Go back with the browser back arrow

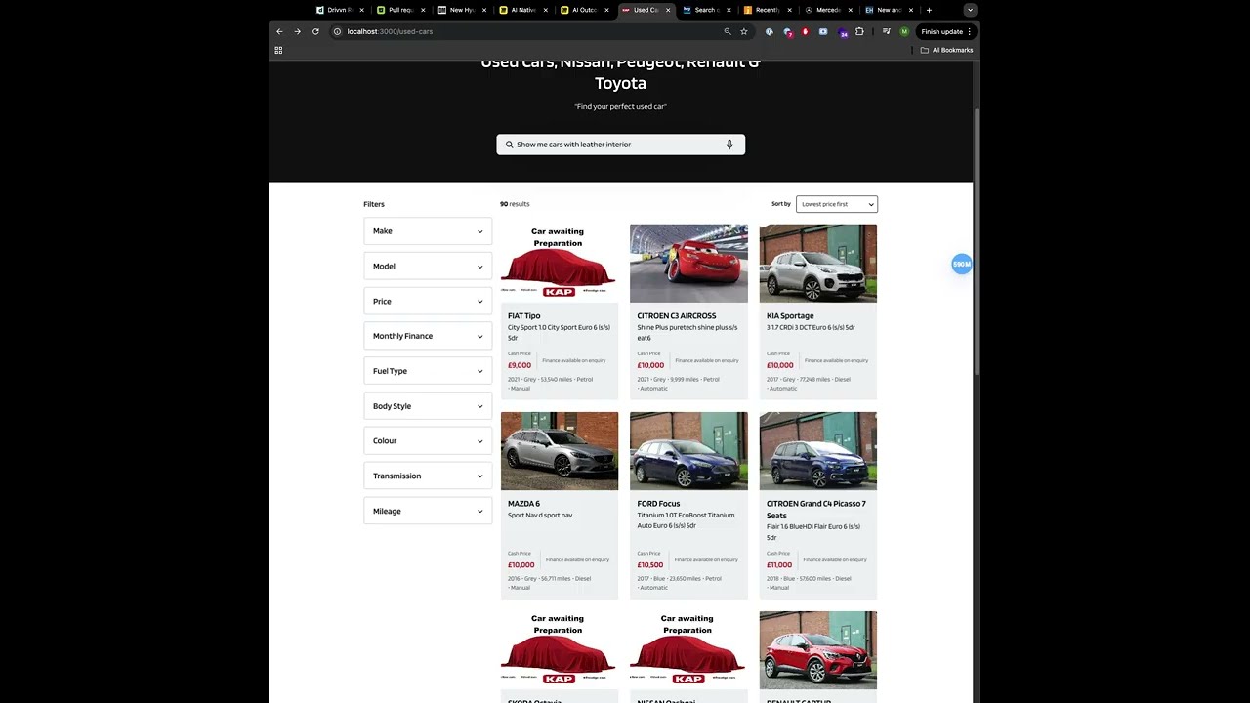(x=279, y=31)
